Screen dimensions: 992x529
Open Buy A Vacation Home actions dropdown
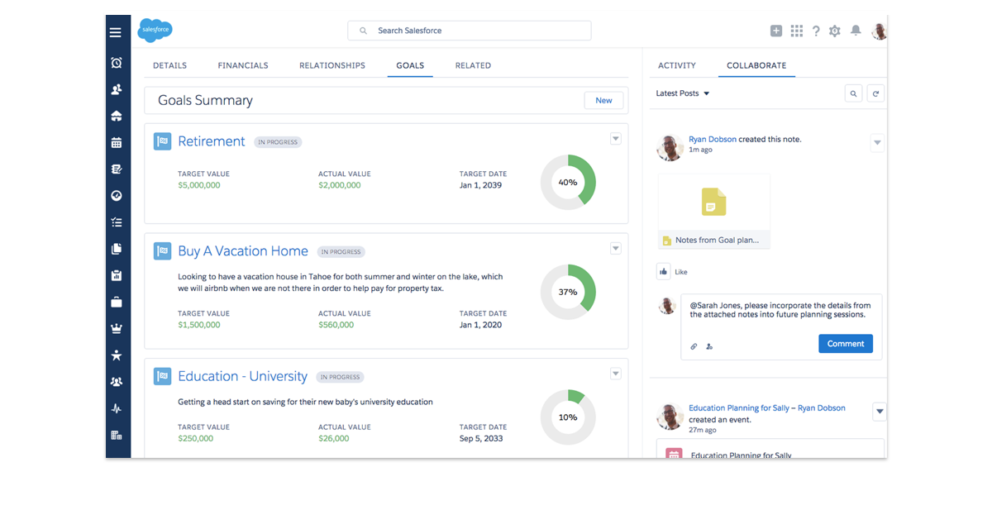[x=615, y=248]
